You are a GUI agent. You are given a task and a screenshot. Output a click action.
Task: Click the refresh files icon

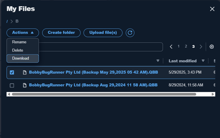pos(130,33)
